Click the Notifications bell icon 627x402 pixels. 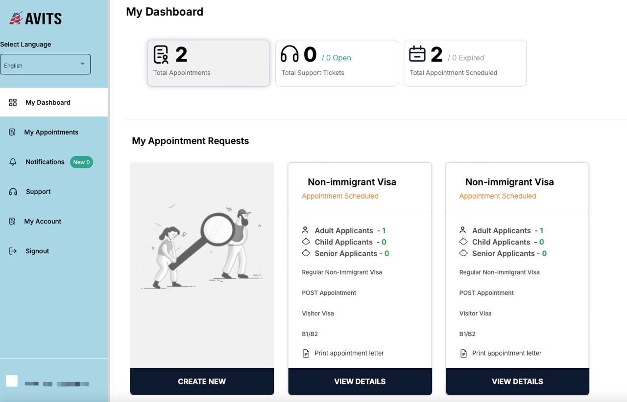click(x=13, y=162)
